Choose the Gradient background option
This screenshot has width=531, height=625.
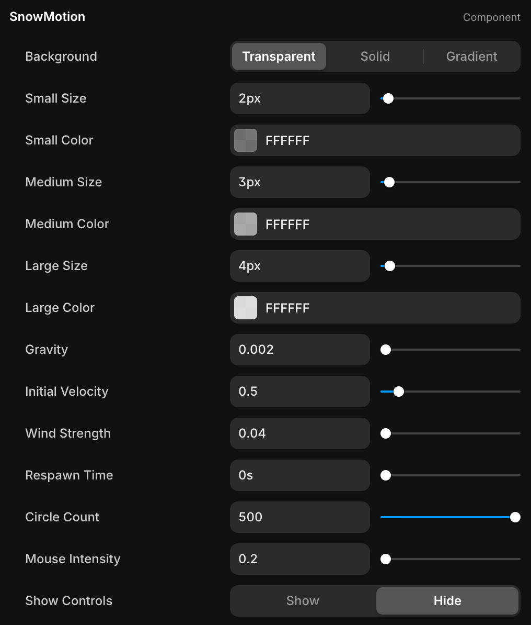(471, 57)
